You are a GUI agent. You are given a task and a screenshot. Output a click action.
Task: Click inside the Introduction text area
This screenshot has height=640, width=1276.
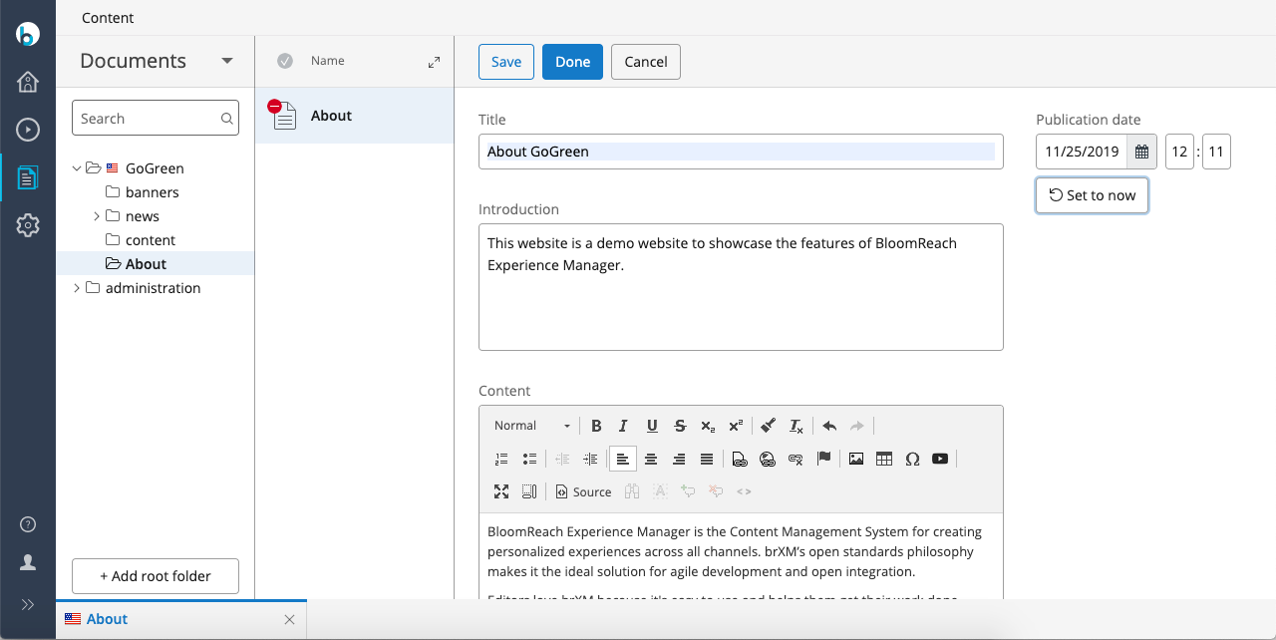741,287
